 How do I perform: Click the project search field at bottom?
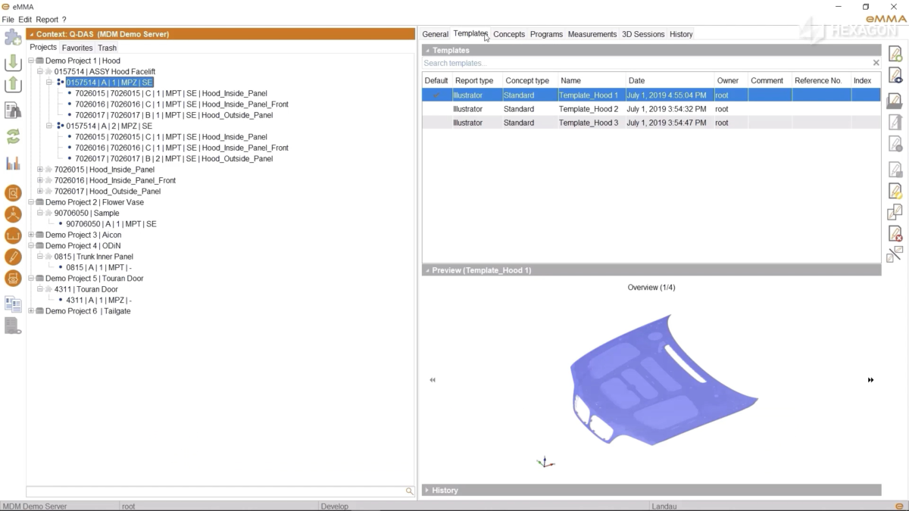[x=215, y=491]
